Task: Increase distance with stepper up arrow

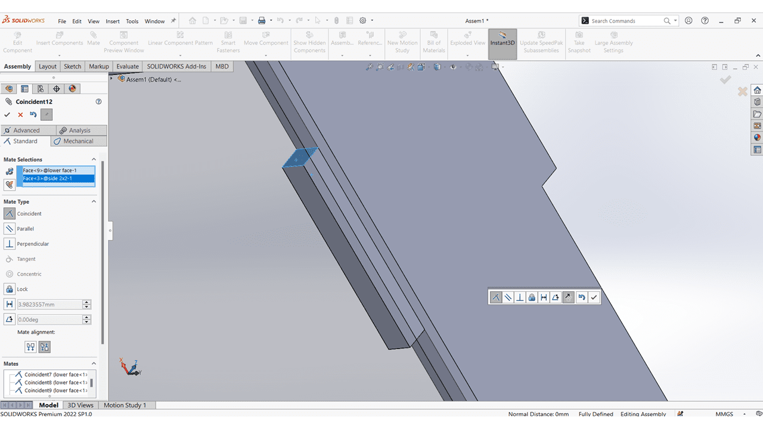Action: tap(87, 302)
